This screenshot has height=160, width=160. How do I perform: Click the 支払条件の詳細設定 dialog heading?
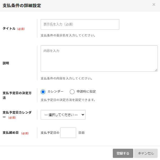pyautogui.click(x=22, y=6)
